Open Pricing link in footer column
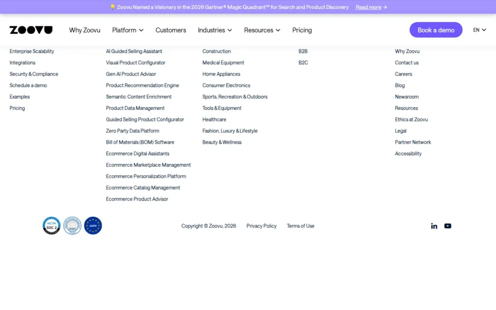The height and width of the screenshot is (310, 496). 17,108
